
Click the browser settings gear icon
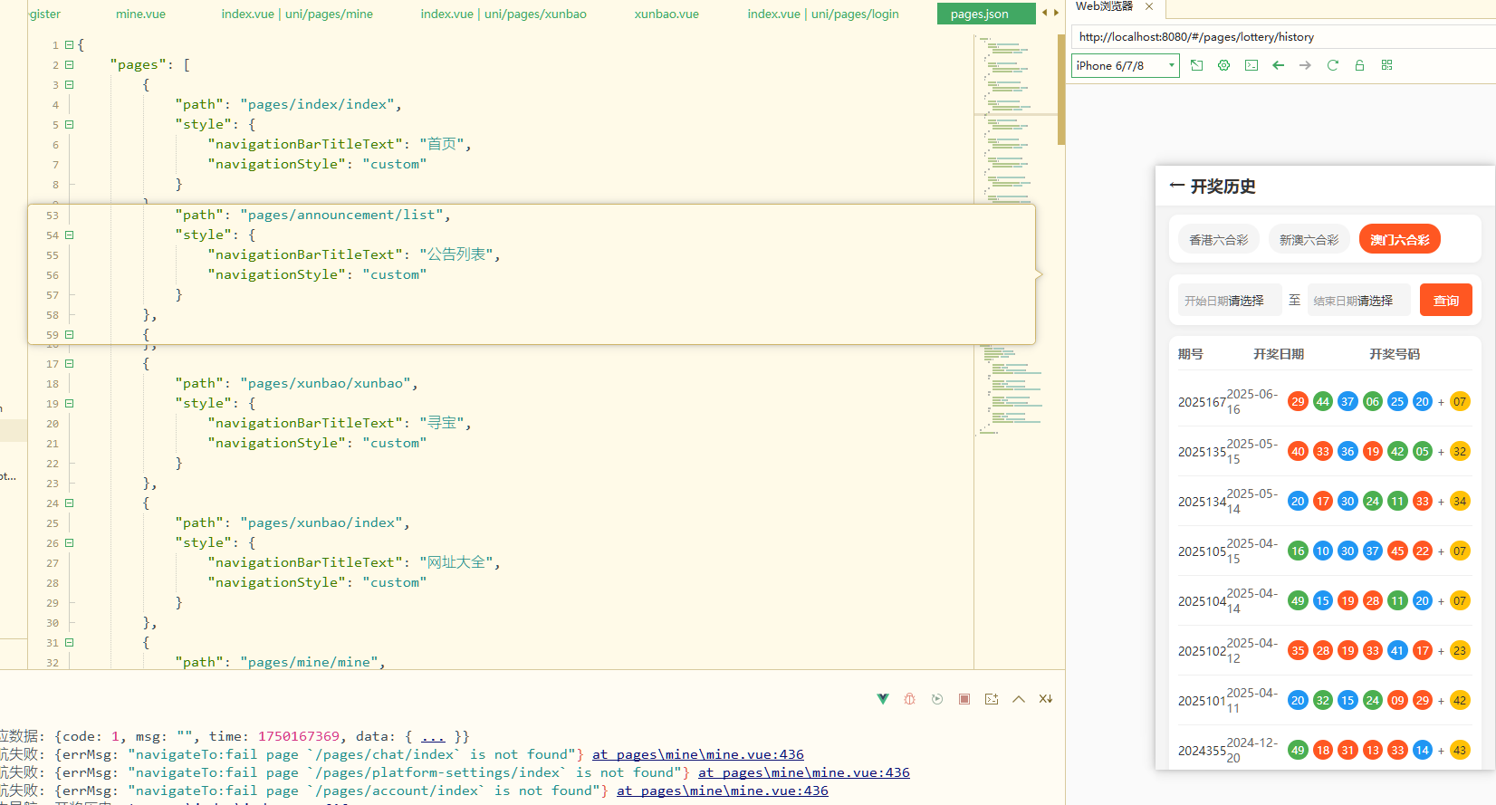(1223, 65)
